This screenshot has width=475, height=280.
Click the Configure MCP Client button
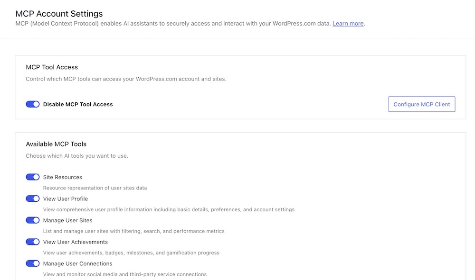pos(421,104)
